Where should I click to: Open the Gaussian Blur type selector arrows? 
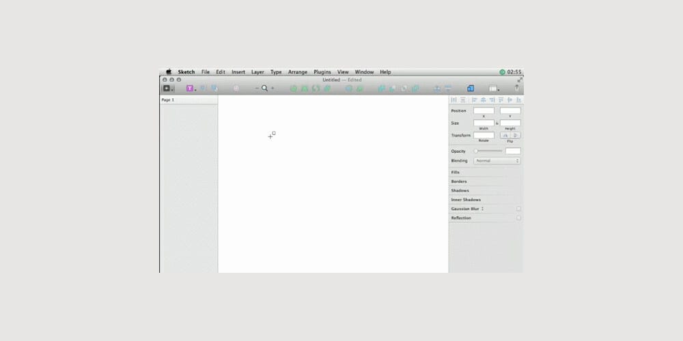click(x=482, y=209)
